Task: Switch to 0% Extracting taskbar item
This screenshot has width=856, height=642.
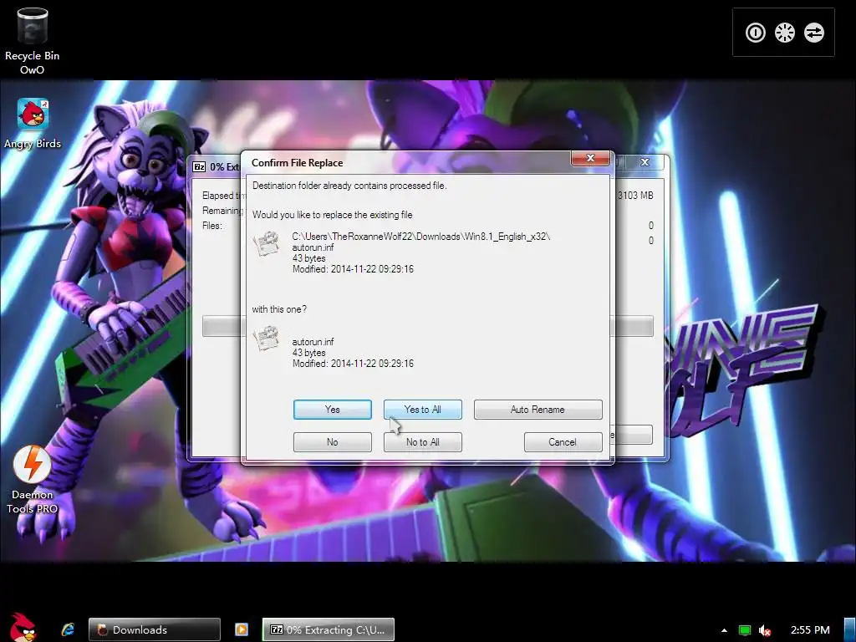Action: click(328, 629)
